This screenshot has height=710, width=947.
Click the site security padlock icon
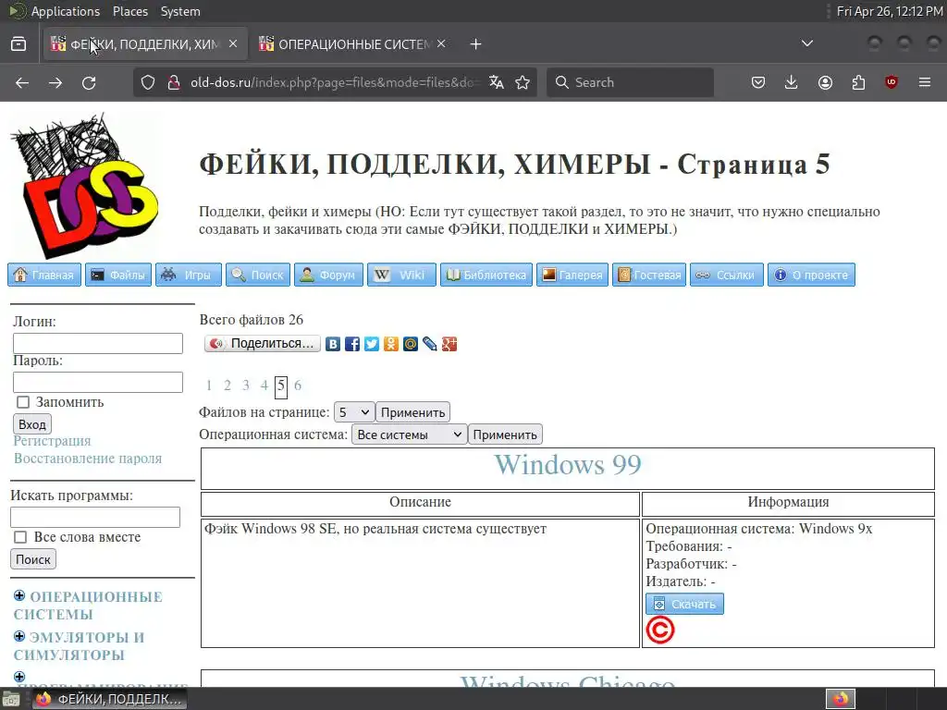click(x=174, y=82)
